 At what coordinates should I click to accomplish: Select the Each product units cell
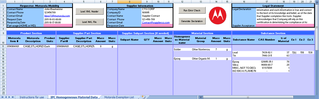50,46
